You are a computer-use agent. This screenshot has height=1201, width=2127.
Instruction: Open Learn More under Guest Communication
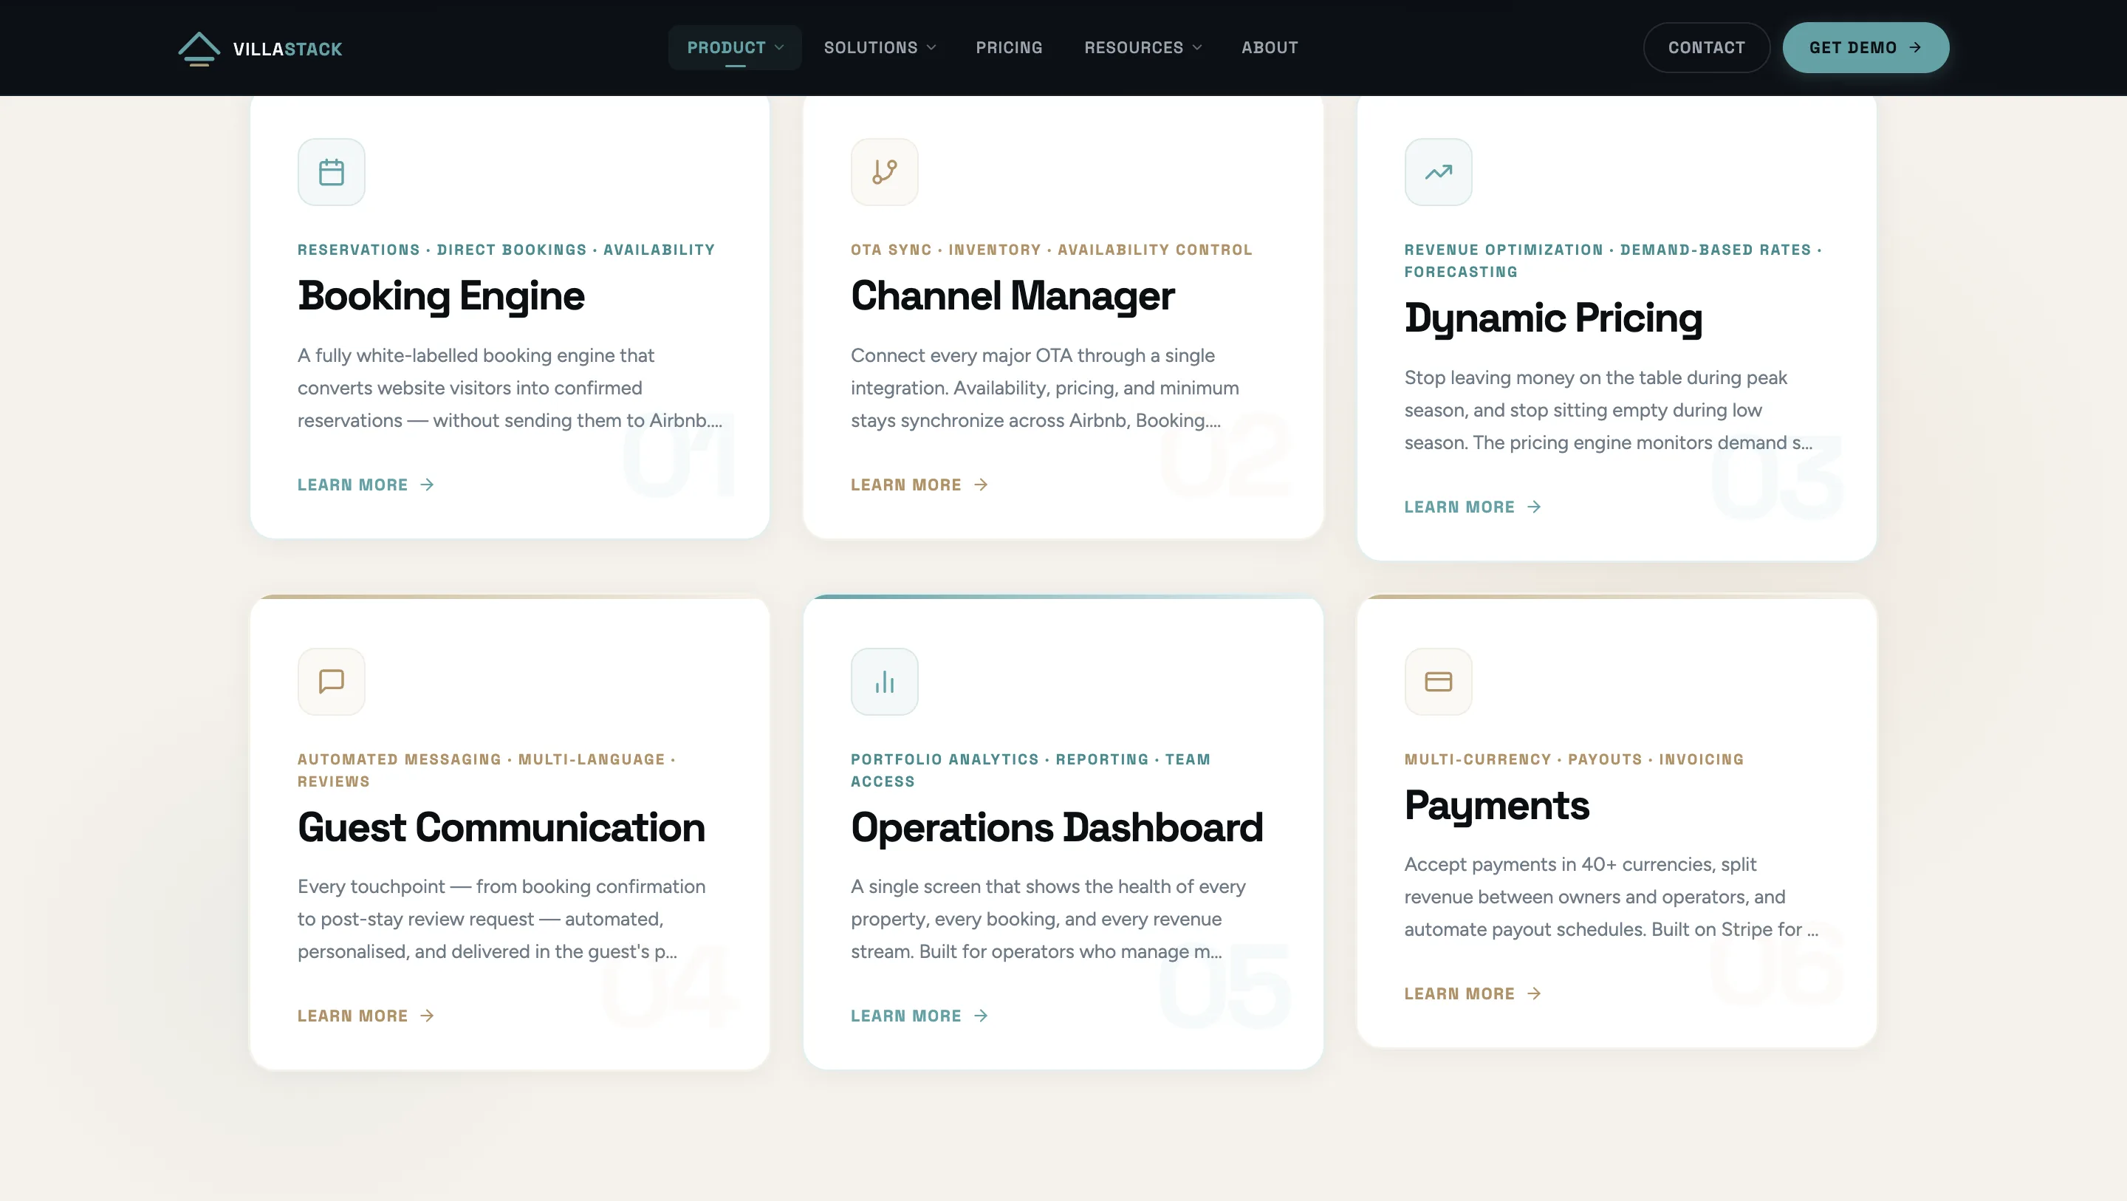(x=365, y=1015)
